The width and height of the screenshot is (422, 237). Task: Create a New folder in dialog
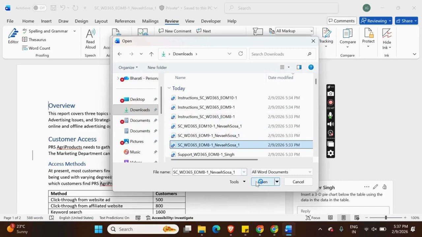point(157,67)
